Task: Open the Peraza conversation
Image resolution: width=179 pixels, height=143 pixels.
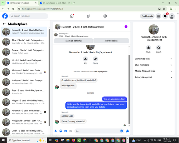Action: pyautogui.click(x=24, y=52)
